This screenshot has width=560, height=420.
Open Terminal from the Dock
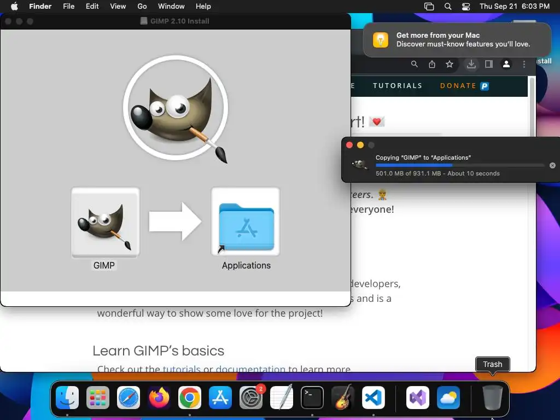tap(312, 398)
